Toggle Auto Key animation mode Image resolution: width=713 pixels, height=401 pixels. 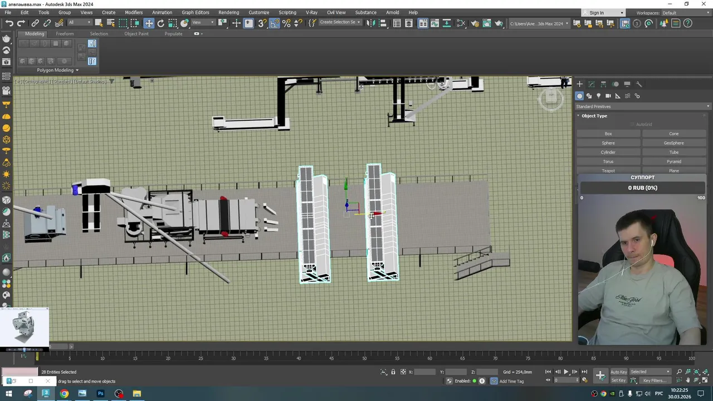618,371
